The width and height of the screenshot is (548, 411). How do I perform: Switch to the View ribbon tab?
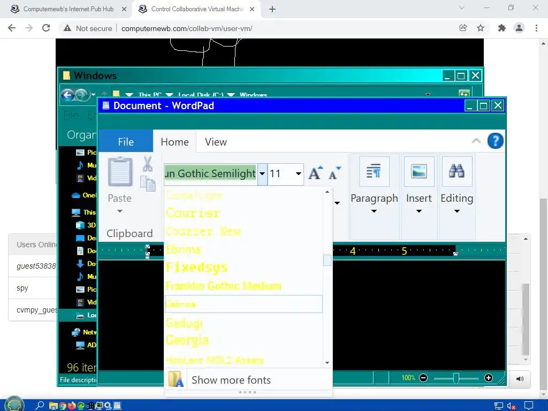tap(216, 141)
